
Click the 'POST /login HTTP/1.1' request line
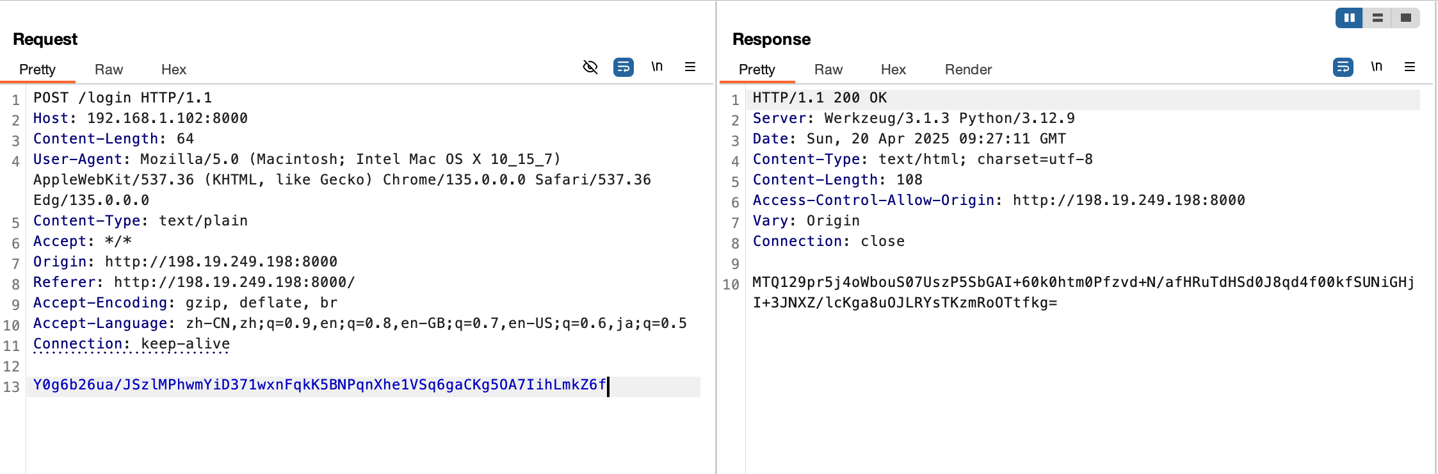coord(122,98)
